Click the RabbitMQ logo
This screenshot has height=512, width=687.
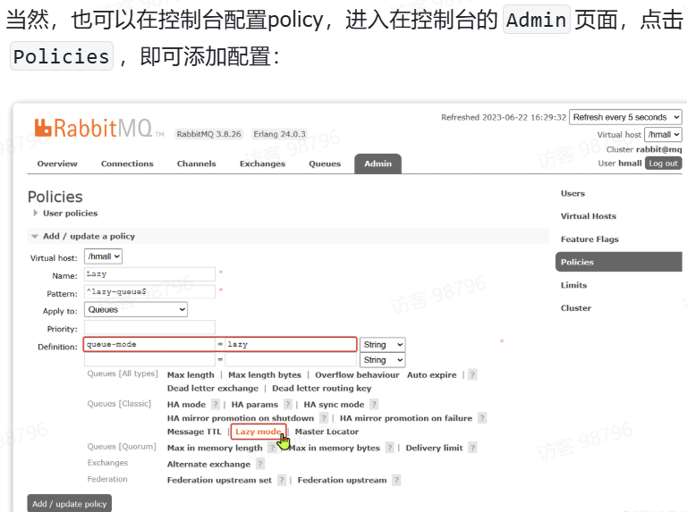99,128
